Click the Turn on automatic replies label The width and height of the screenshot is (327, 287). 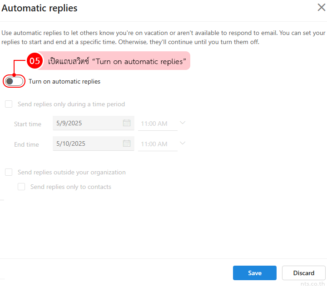pos(64,81)
